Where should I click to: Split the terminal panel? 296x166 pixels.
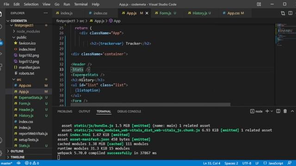tap(278, 111)
